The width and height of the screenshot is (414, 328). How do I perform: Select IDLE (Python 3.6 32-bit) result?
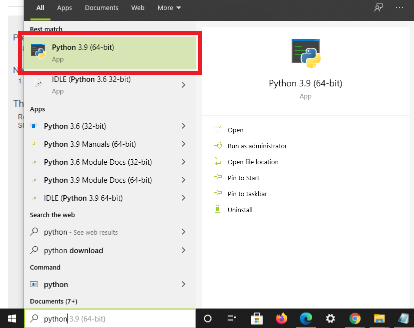pos(110,85)
